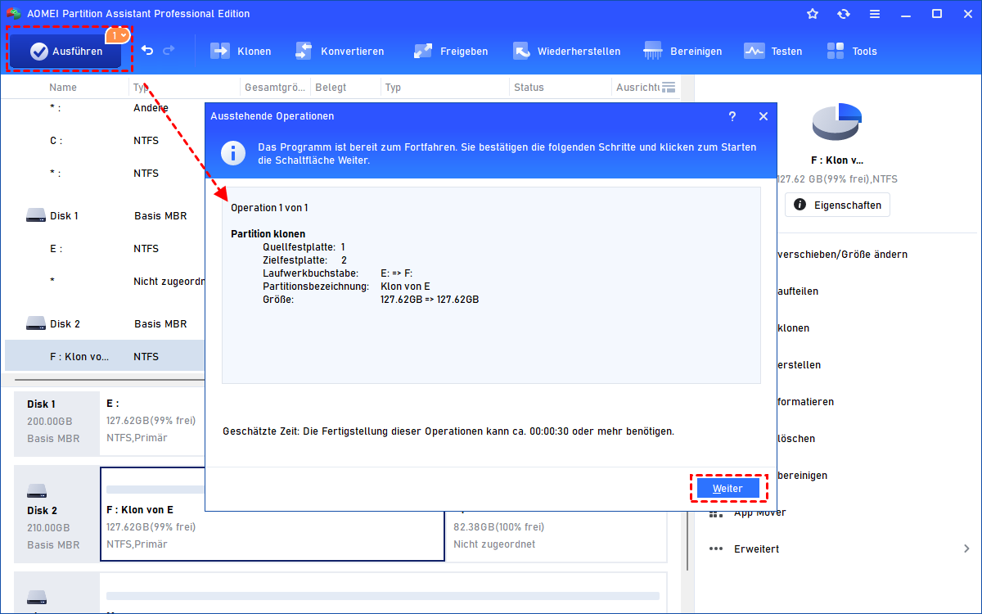
Task: Click the redo arrow icon
Action: 169,51
